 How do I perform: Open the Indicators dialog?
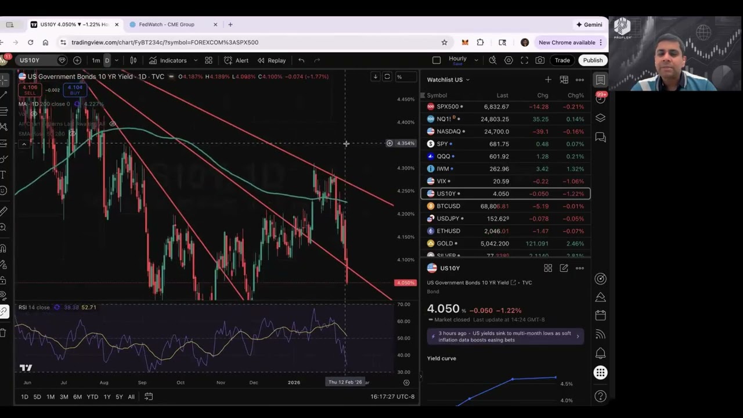pyautogui.click(x=168, y=60)
